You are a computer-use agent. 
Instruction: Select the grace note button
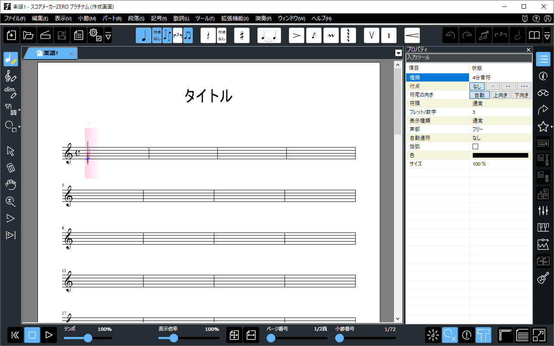coord(314,35)
